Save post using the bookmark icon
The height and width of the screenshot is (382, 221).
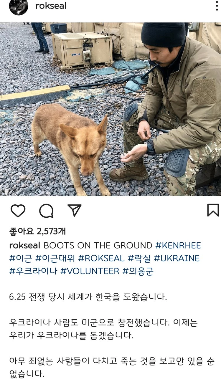[213, 210]
